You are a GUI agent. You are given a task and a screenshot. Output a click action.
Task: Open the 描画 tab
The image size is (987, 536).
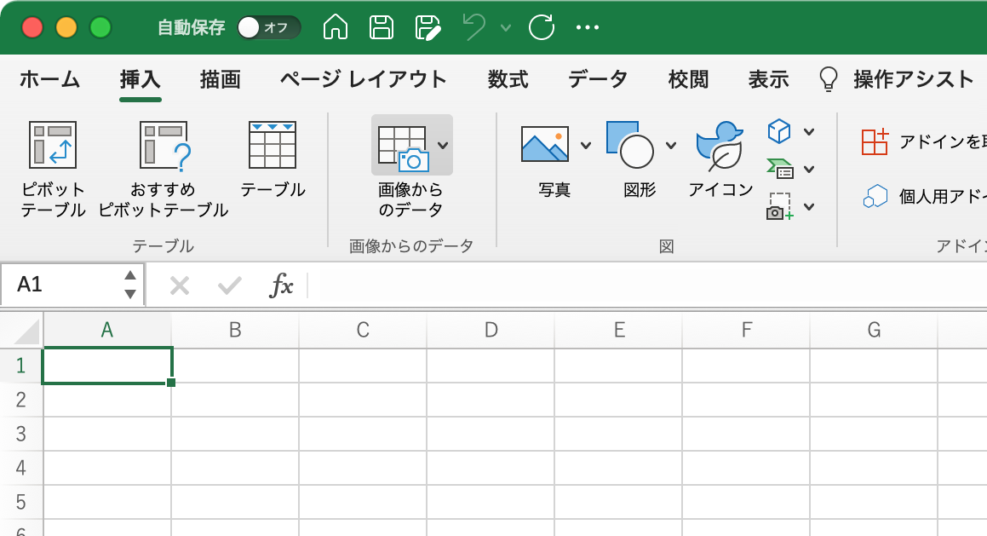point(221,79)
